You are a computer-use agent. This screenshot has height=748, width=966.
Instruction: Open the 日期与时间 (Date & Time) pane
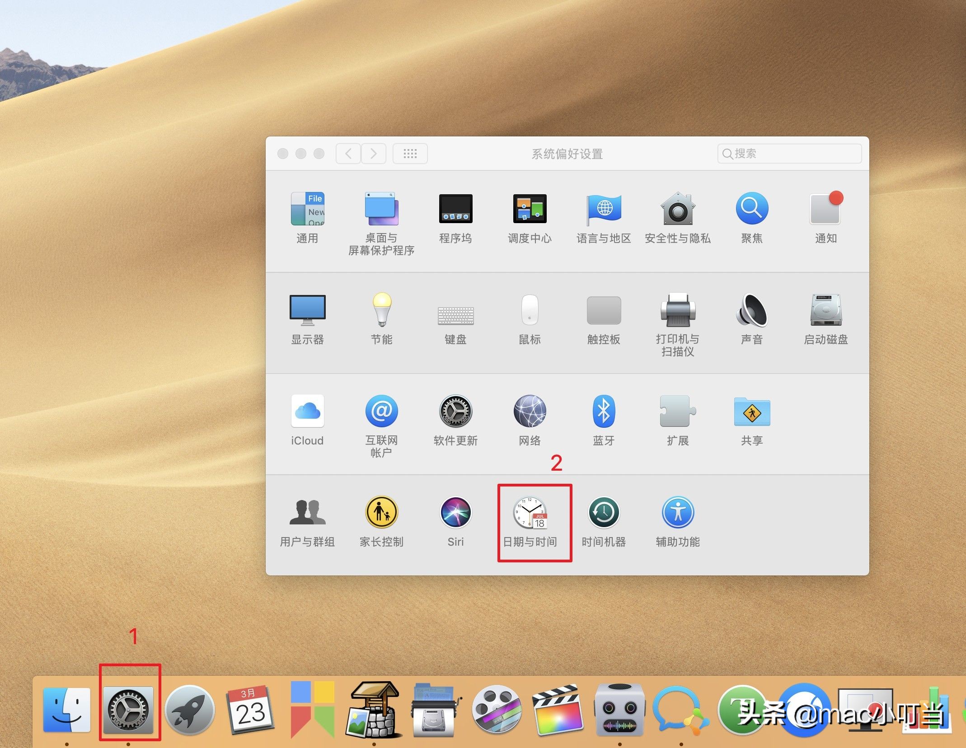coord(530,514)
